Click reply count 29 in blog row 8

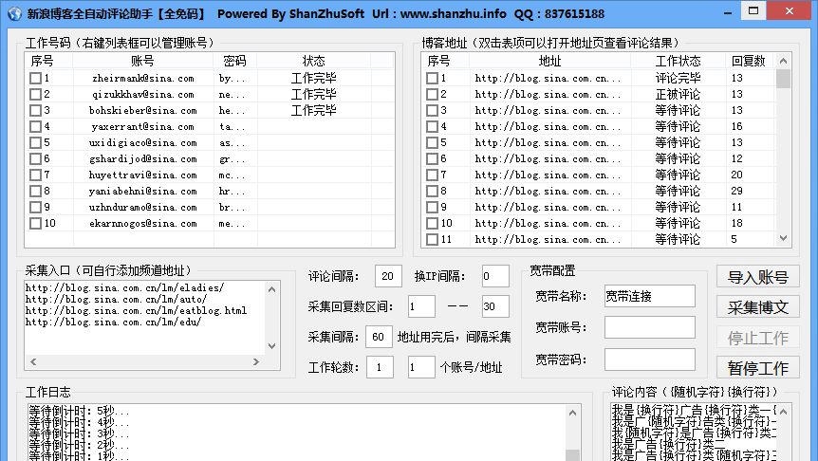(736, 192)
